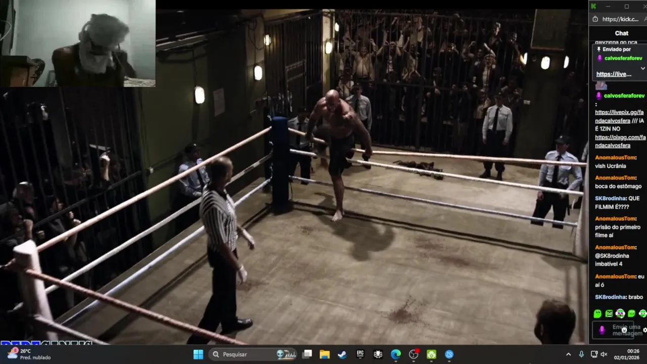Launch Epic Games from the taskbar
The height and width of the screenshot is (364, 647).
click(360, 354)
